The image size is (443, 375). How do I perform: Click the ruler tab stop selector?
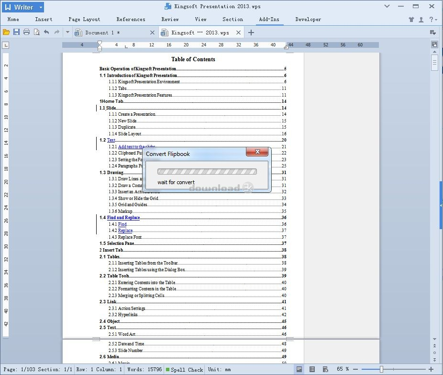[x=6, y=45]
